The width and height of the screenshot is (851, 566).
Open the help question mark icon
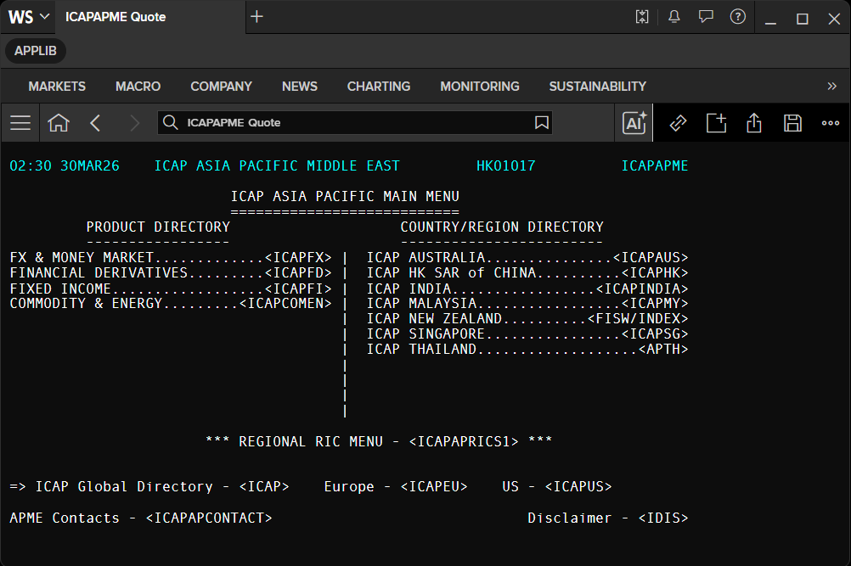pyautogui.click(x=737, y=17)
